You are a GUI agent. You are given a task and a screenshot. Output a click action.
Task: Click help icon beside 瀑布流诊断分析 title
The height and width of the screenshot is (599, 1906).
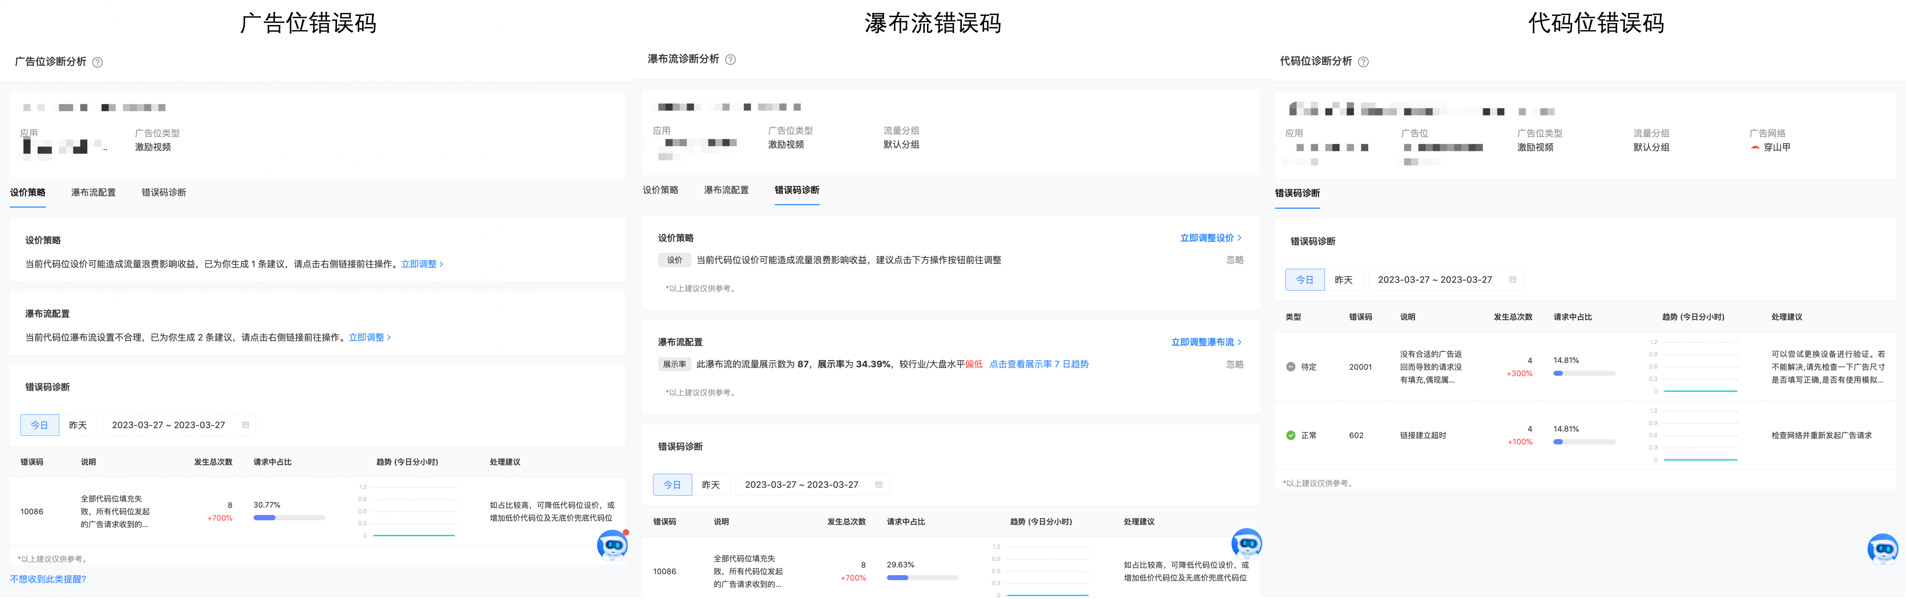coord(730,60)
